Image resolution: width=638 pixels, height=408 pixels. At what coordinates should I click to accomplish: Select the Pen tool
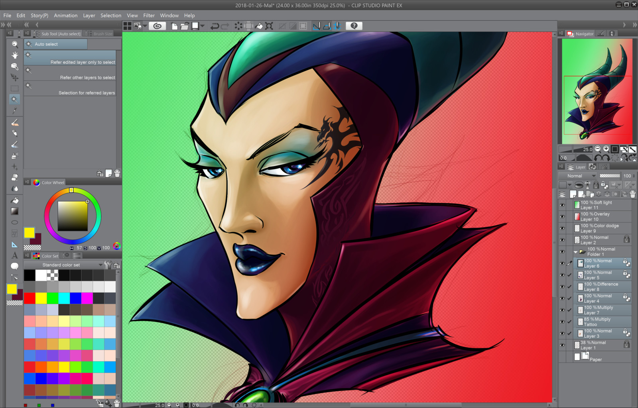point(15,122)
